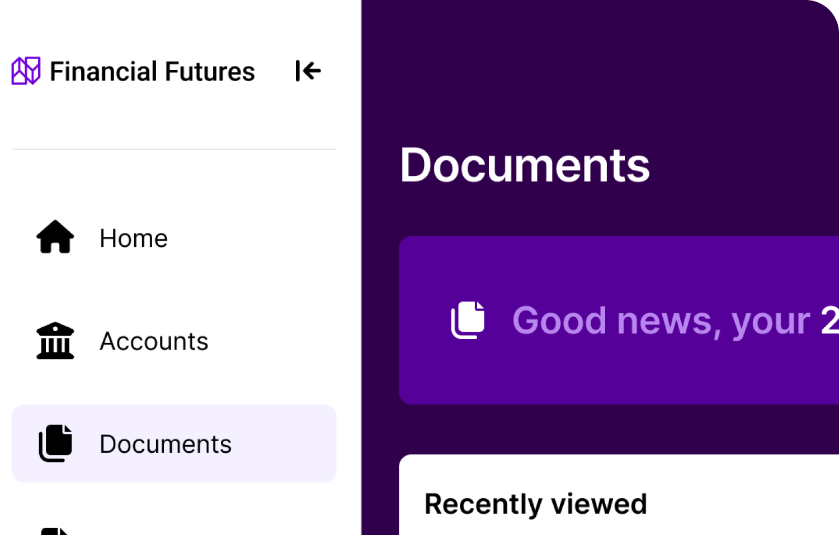The width and height of the screenshot is (839, 535).
Task: Click the empty sidebar space below the brand name
Action: 168,117
